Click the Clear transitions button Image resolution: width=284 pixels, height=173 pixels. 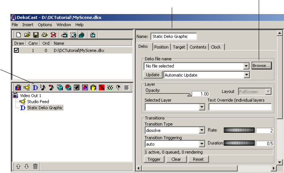[176, 159]
